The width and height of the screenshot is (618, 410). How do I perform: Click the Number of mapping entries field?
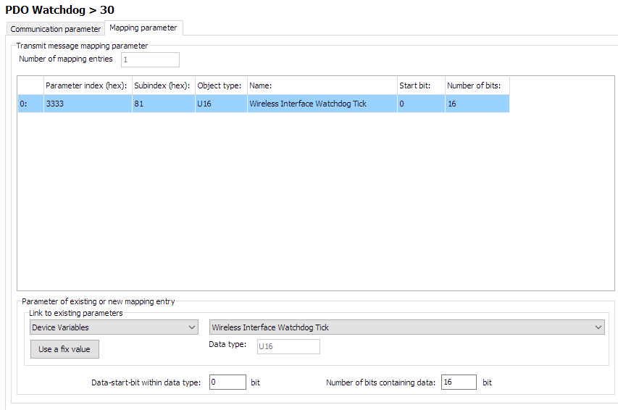(150, 59)
